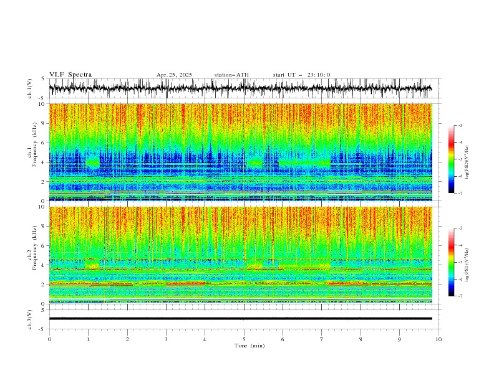Click the "6" kHz tick on ch.2 spectrogram
The image size is (494, 381).
click(44, 246)
